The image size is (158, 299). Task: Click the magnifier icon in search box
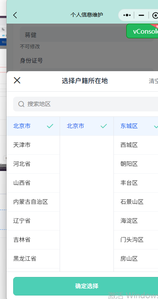[21, 104]
